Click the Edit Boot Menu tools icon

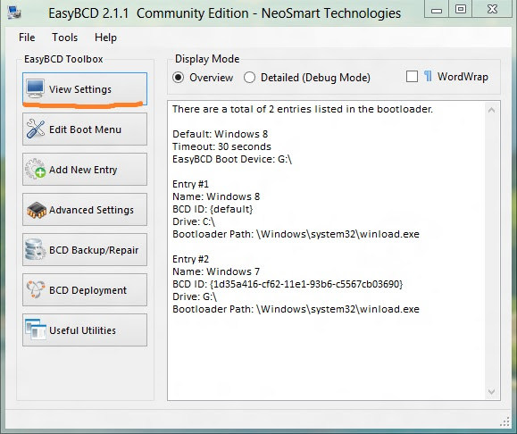(36, 129)
